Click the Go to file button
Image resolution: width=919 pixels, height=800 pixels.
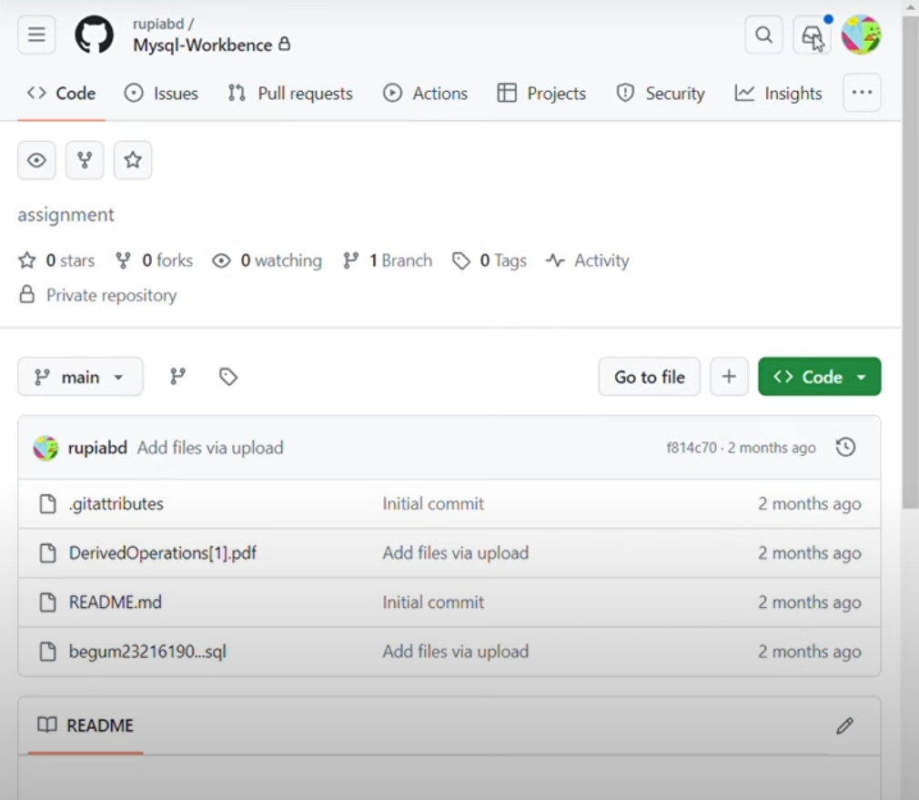click(x=649, y=377)
